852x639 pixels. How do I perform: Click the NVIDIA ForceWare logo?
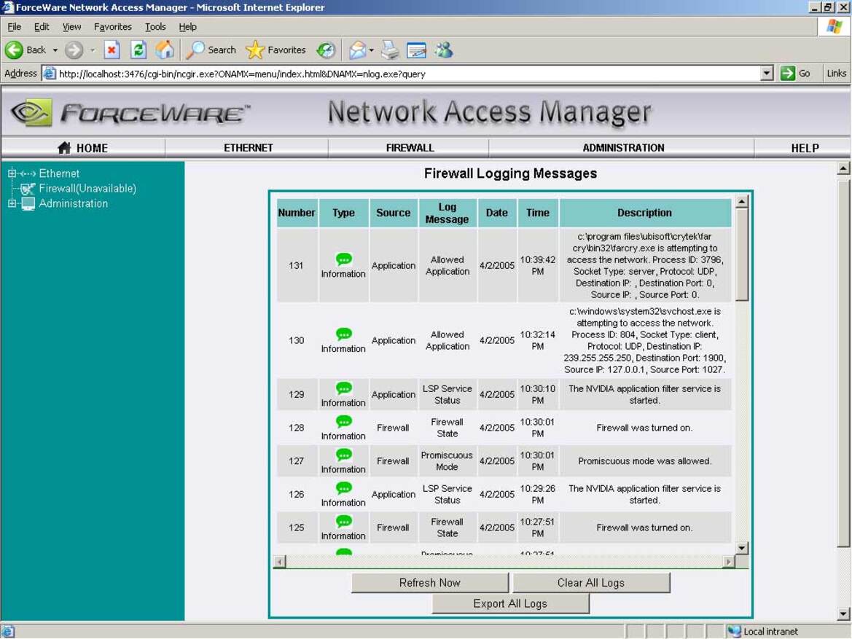pyautogui.click(x=130, y=112)
